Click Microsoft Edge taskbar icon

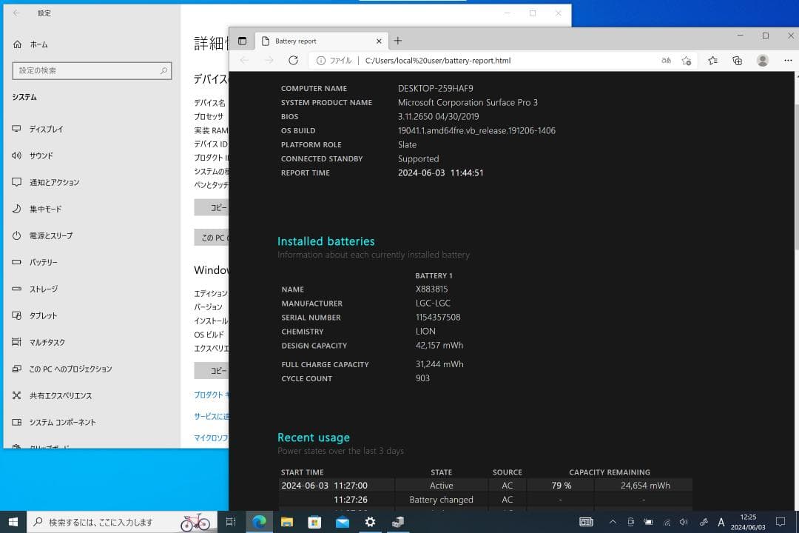click(x=260, y=522)
